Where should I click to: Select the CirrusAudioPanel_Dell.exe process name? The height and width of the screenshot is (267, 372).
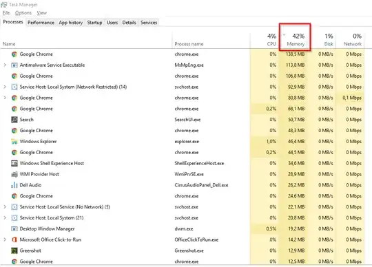coord(201,185)
